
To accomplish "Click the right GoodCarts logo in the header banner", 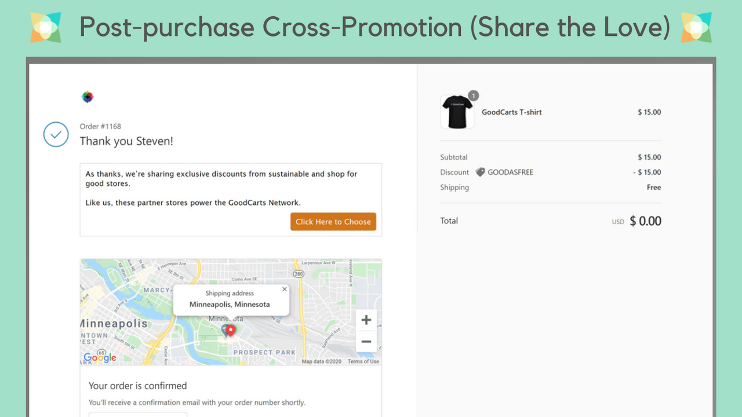I will coord(696,27).
